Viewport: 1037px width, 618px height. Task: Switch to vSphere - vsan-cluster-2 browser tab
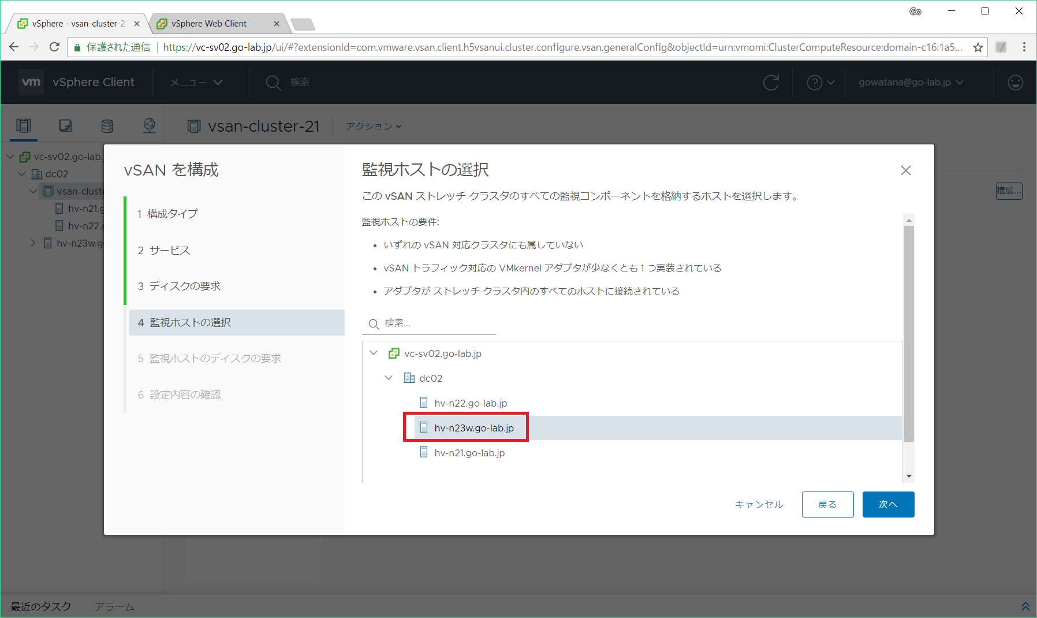[x=78, y=24]
